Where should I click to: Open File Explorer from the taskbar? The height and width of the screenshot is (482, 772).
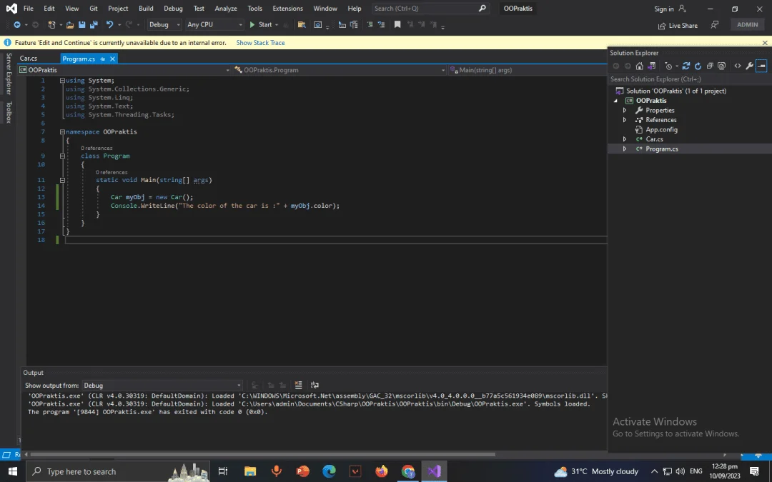click(250, 471)
